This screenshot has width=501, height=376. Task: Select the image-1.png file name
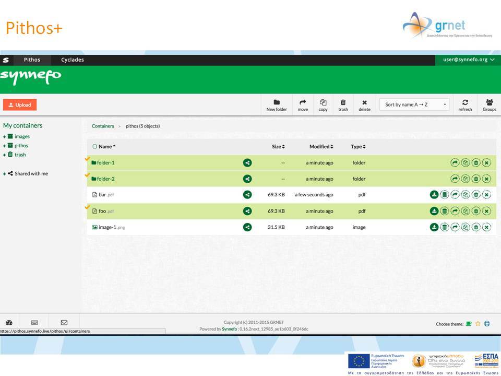tap(112, 227)
